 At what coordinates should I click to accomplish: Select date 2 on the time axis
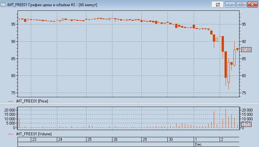222,140
